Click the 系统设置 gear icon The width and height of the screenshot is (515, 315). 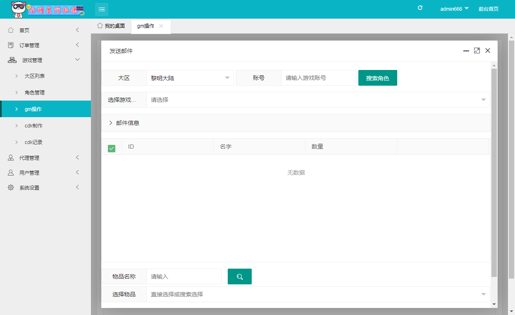point(11,188)
